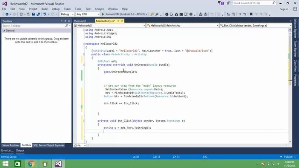Click the New Project toolbar icon

click(x=21, y=14)
